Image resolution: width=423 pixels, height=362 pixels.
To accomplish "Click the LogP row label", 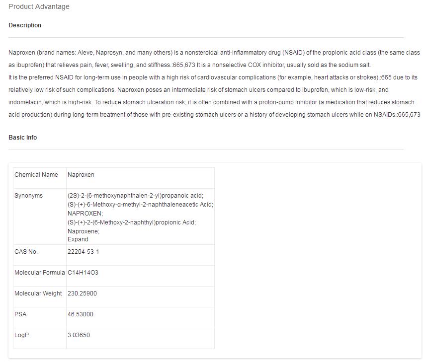I will click(x=21, y=335).
